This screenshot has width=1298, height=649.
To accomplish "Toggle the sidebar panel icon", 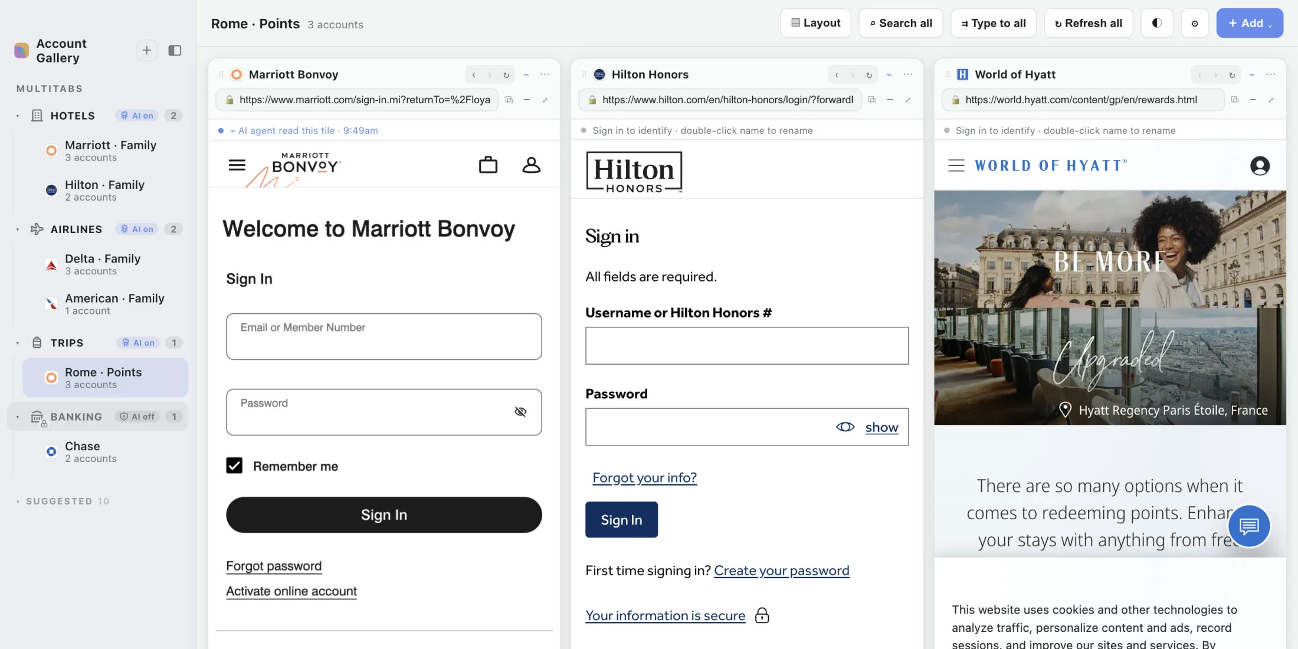I will (175, 51).
